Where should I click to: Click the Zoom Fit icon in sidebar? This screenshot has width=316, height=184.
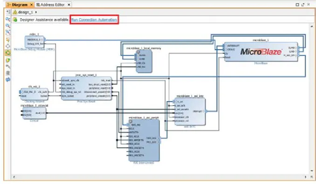tap(8, 33)
